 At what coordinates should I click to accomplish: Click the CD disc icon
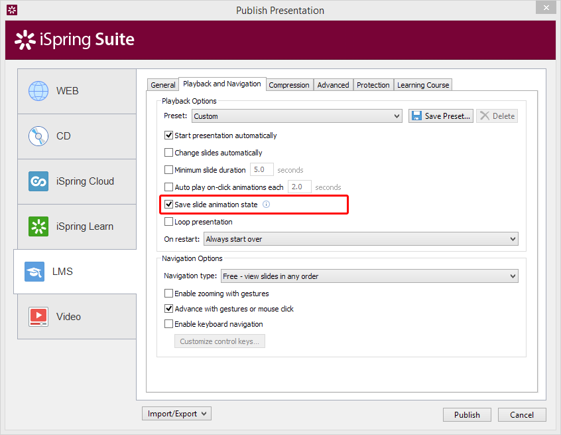pyautogui.click(x=38, y=136)
